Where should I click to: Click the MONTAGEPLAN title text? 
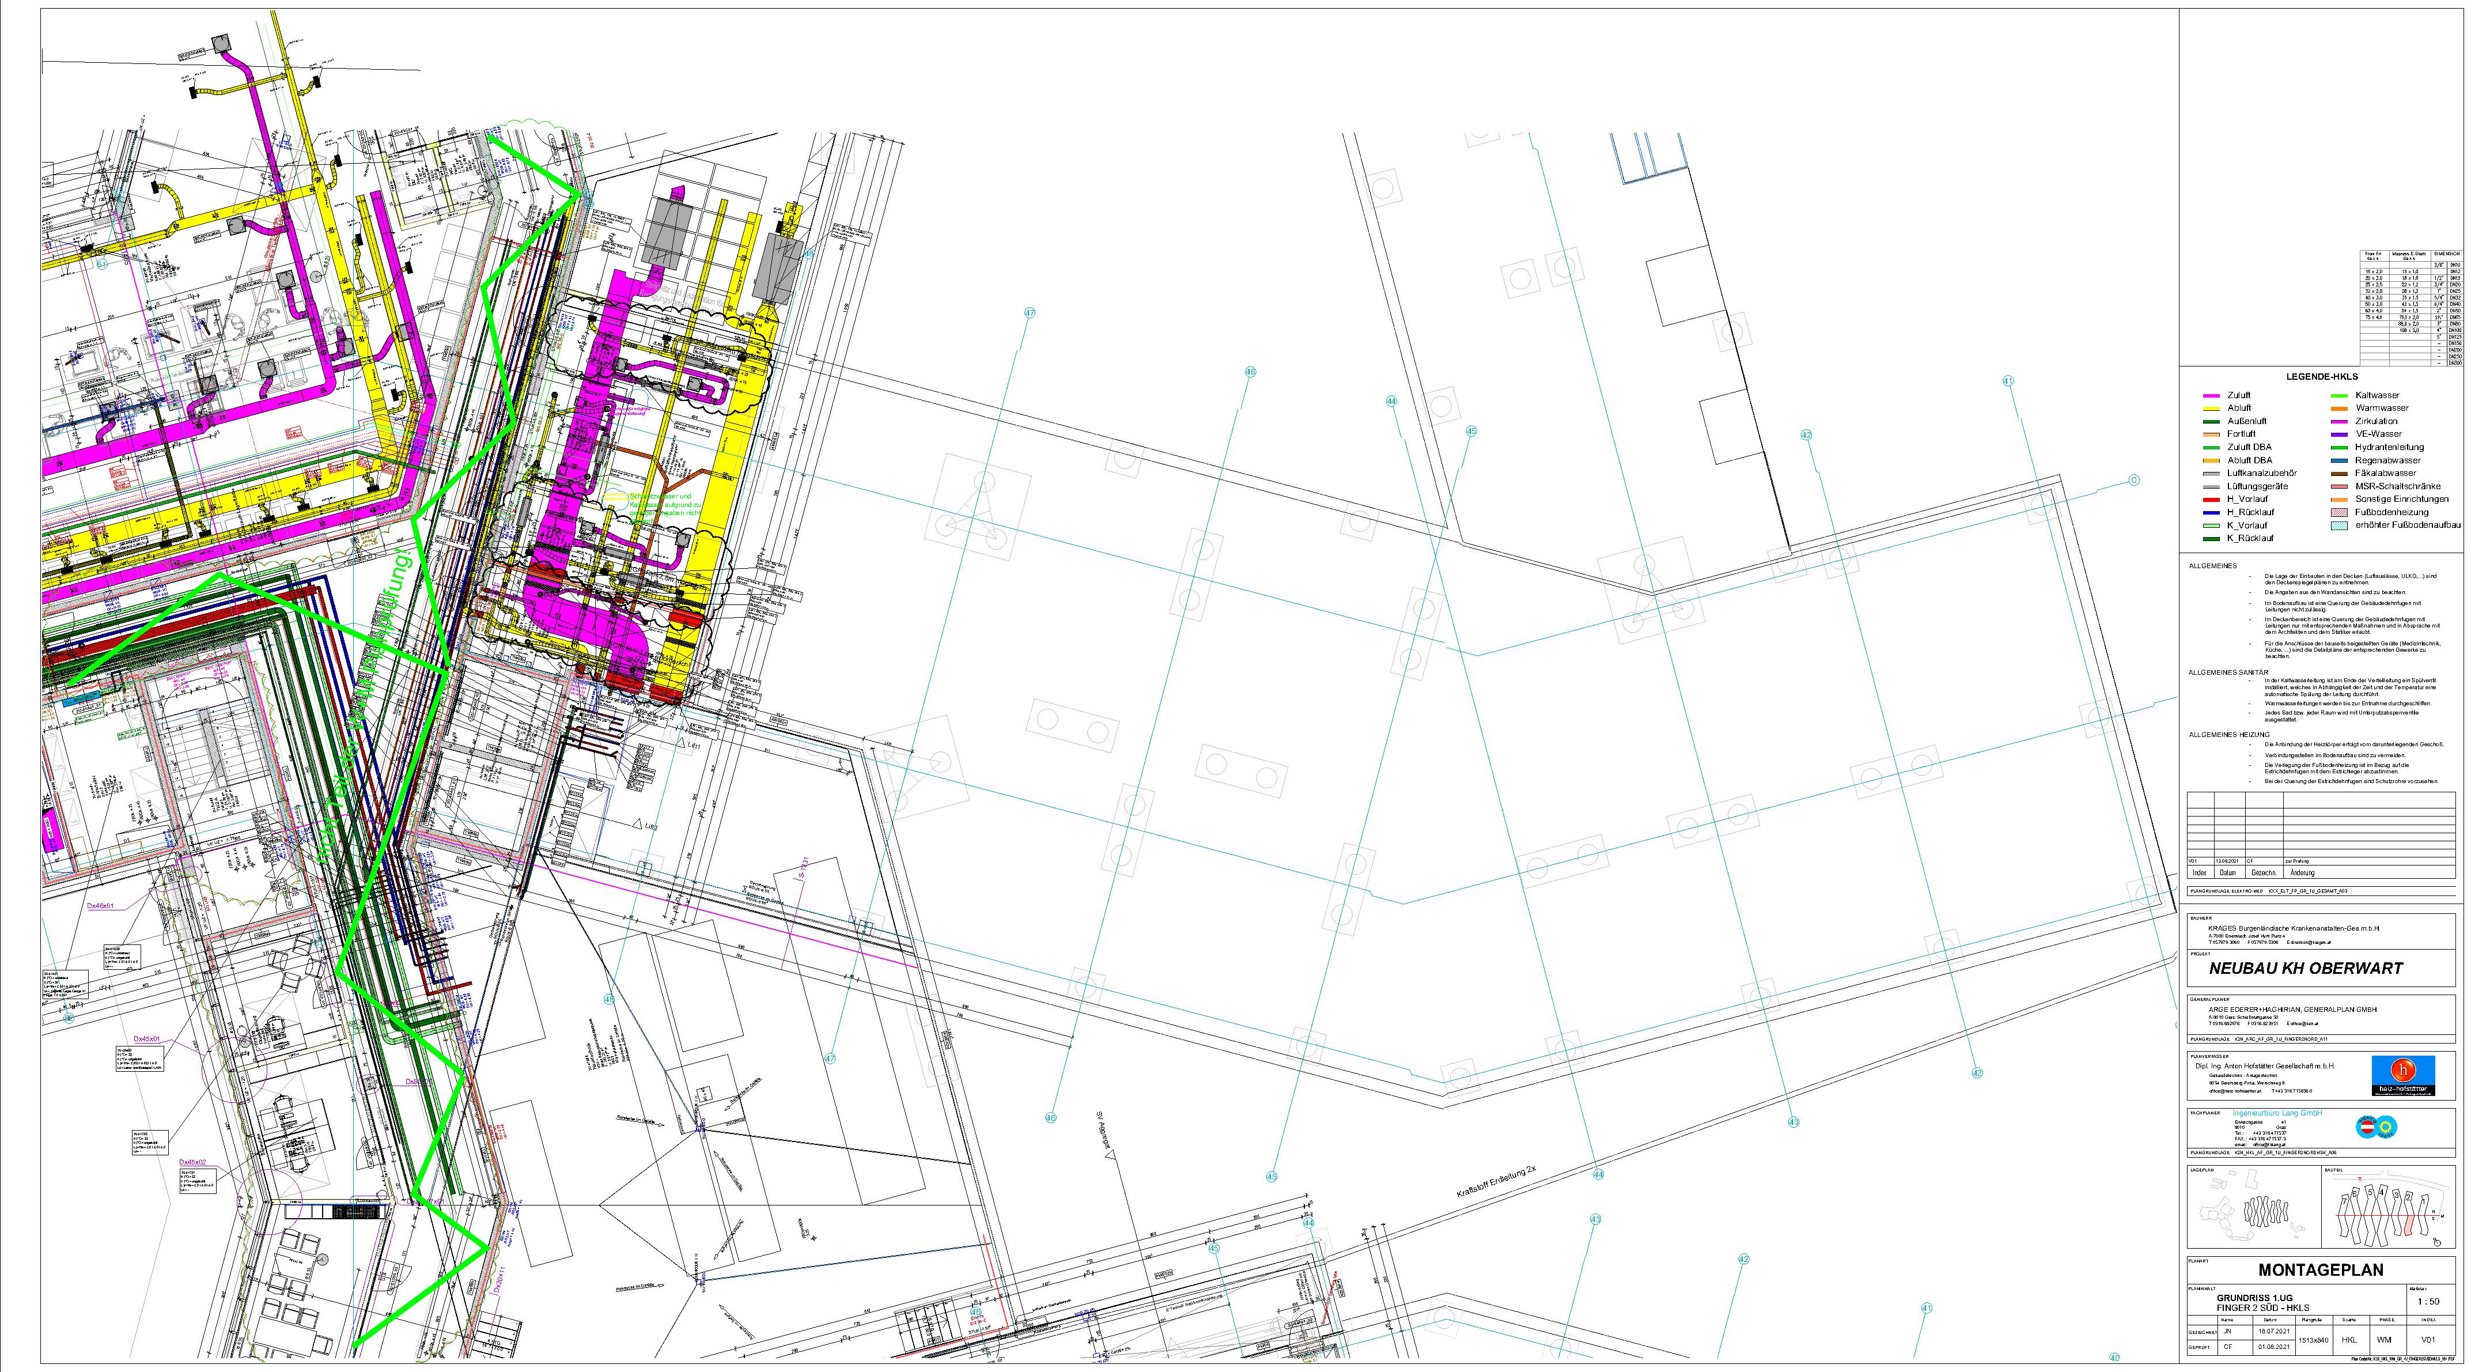pyautogui.click(x=2321, y=1271)
